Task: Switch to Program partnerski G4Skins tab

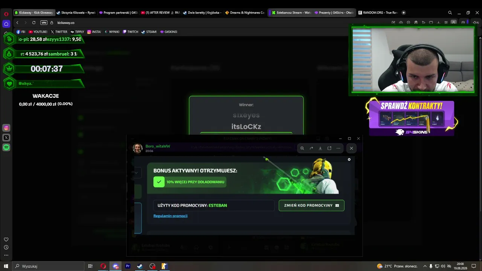Action: coord(119,12)
